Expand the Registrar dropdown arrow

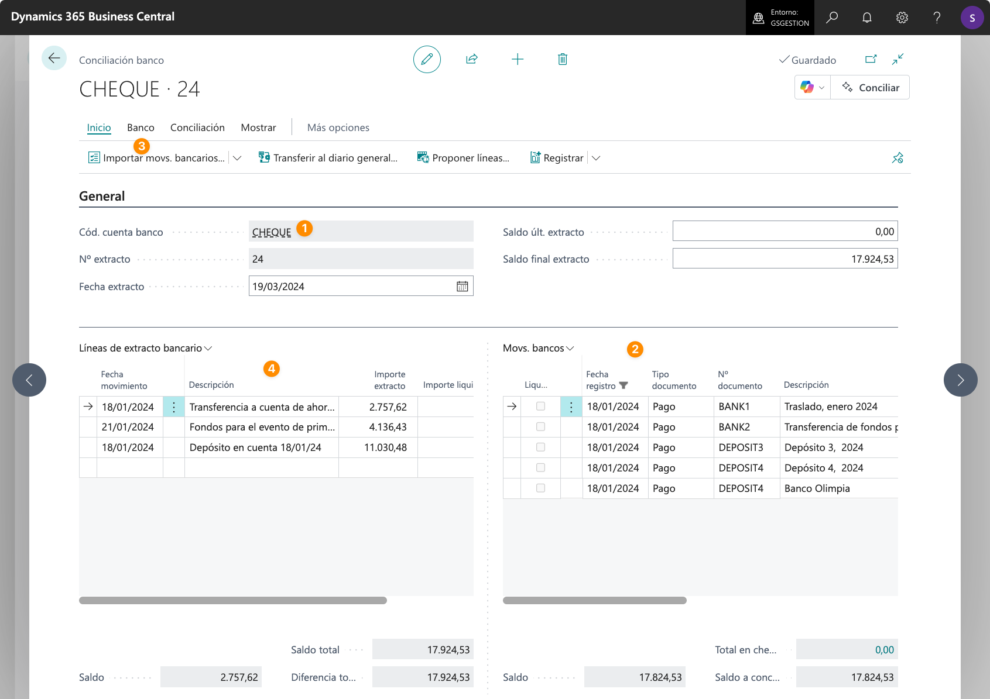pos(596,158)
